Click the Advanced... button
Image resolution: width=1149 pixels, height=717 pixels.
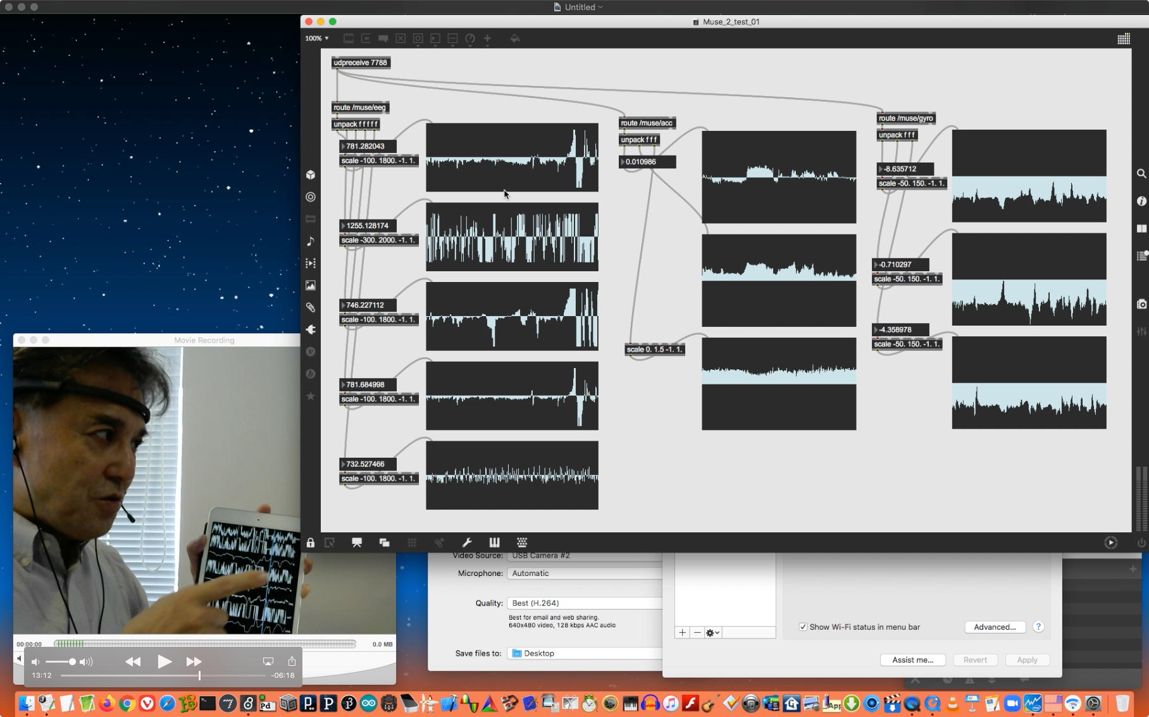[x=995, y=627]
